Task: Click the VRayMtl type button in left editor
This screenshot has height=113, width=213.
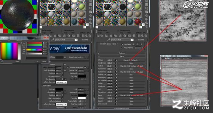Action: 85,40
